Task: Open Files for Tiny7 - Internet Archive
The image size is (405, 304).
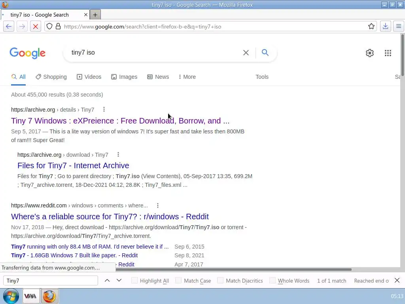Action: tap(73, 165)
